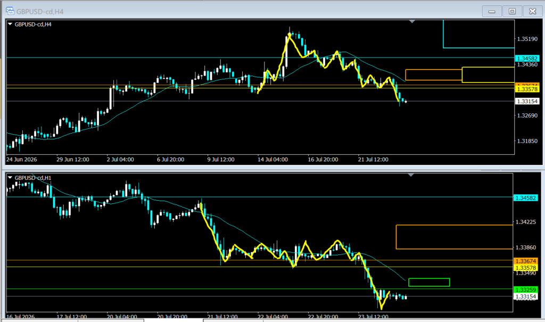
Task: Click the chart window icon beside the GBPUSD-cd,H4 title
Action: pos(10,11)
